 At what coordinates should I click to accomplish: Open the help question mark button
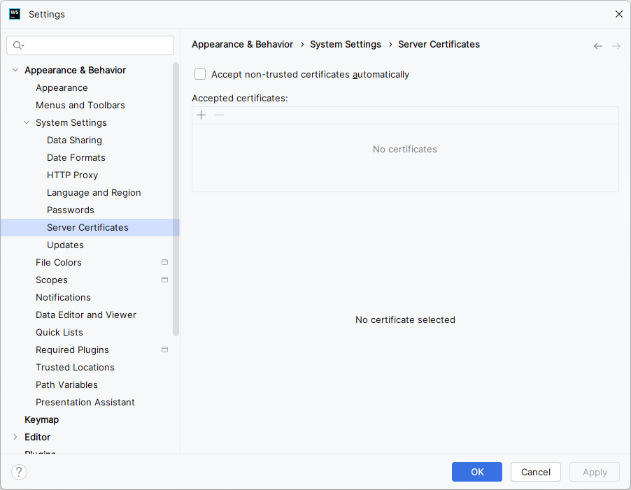[x=19, y=472]
